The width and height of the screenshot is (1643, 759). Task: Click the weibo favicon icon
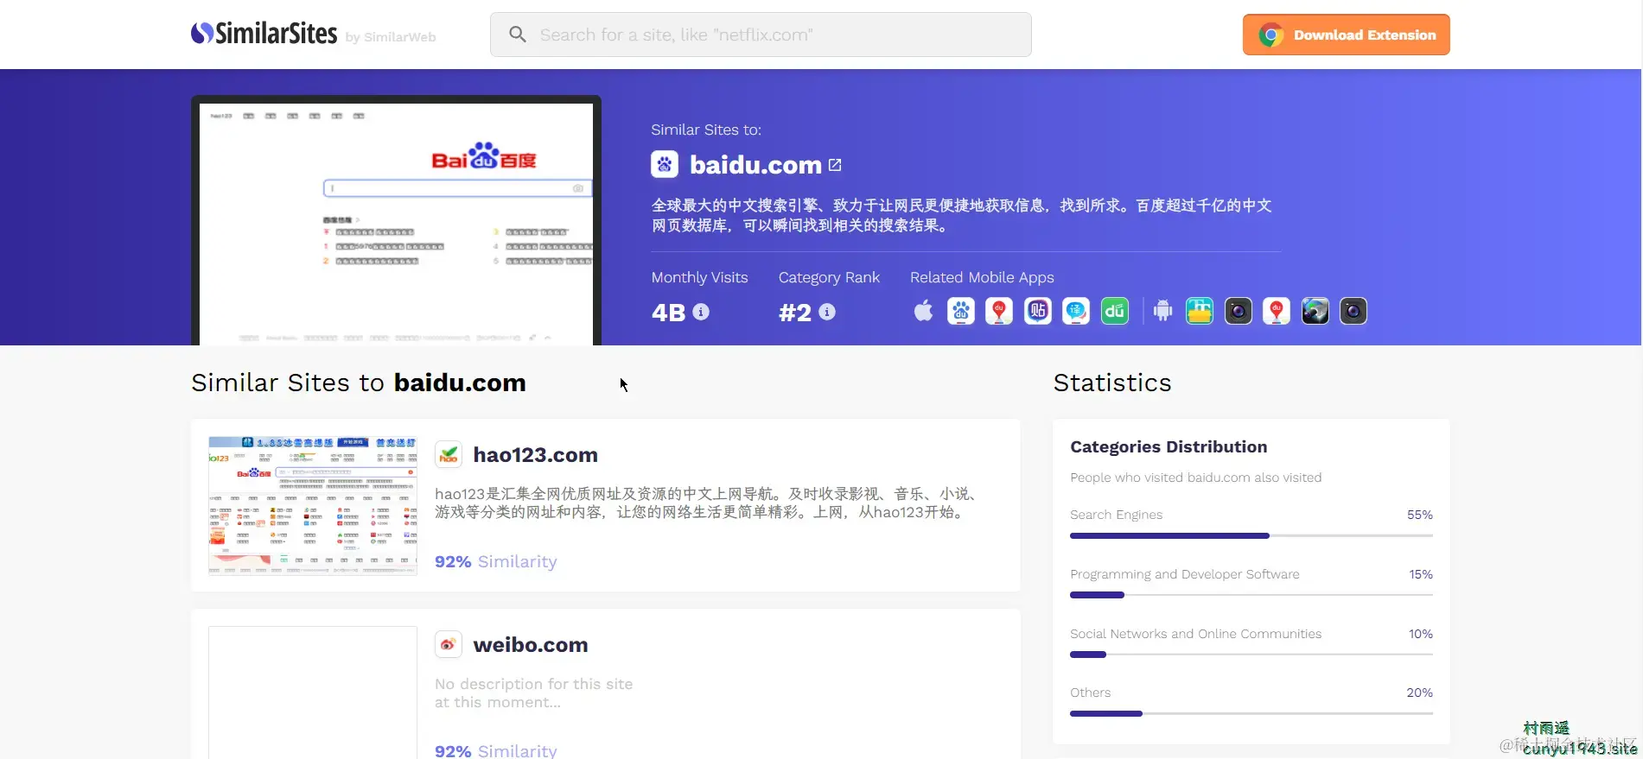click(449, 644)
